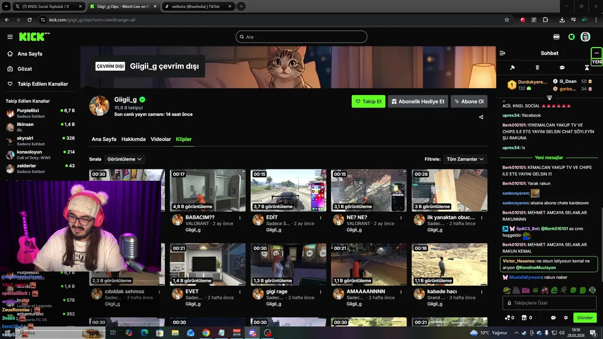Click the Takipçilere Özel chat input field
This screenshot has width=603, height=339.
tap(549, 303)
